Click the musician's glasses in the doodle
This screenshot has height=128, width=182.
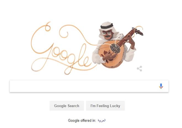107,33
